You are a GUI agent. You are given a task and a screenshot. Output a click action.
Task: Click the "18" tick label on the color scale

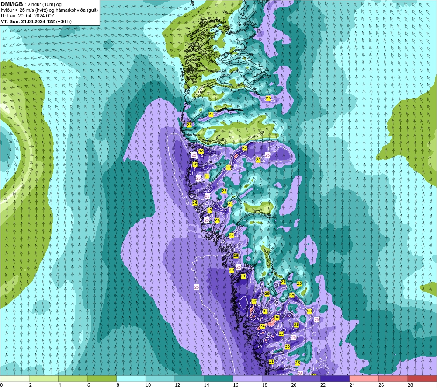265,385
